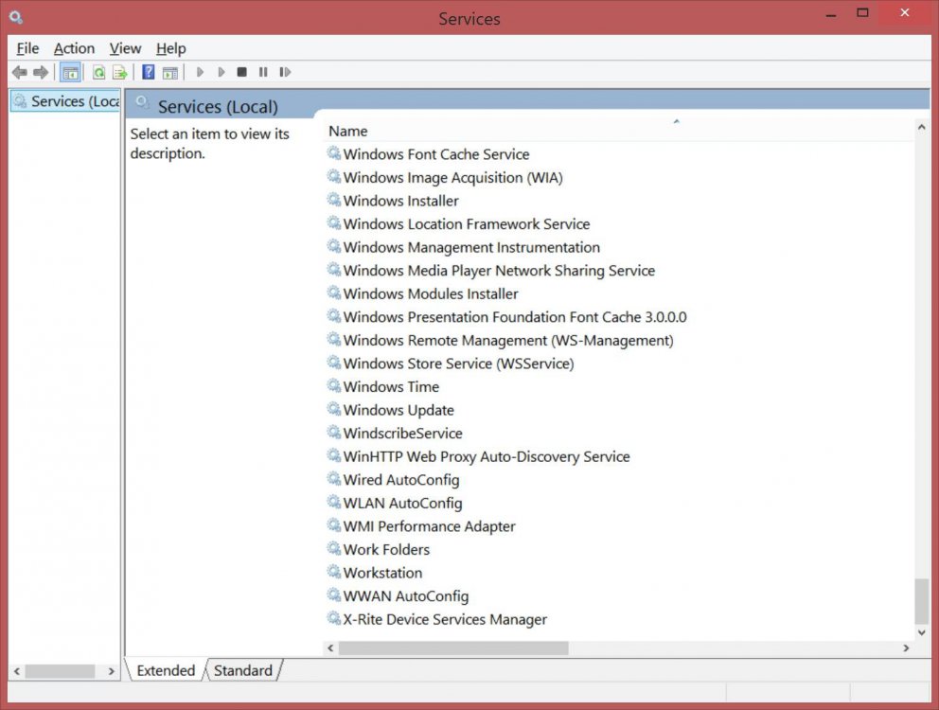The width and height of the screenshot is (939, 710).
Task: Click gear icon beside Windows Update
Action: tap(333, 409)
